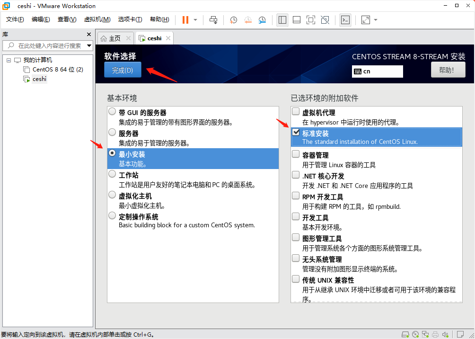Open the 编辑(E) menu
The height and width of the screenshot is (339, 475).
[x=41, y=20]
